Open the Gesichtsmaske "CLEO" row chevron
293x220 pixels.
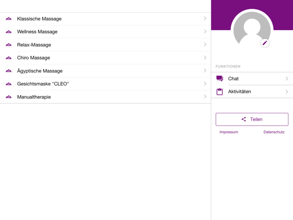point(205,83)
